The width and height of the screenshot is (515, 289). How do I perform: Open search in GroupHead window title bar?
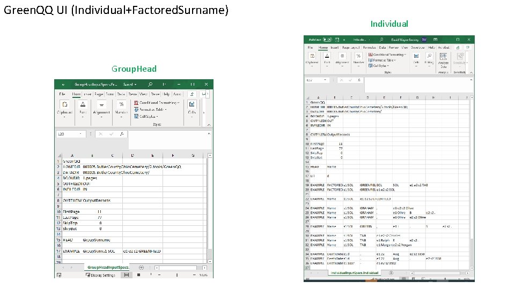(150, 85)
